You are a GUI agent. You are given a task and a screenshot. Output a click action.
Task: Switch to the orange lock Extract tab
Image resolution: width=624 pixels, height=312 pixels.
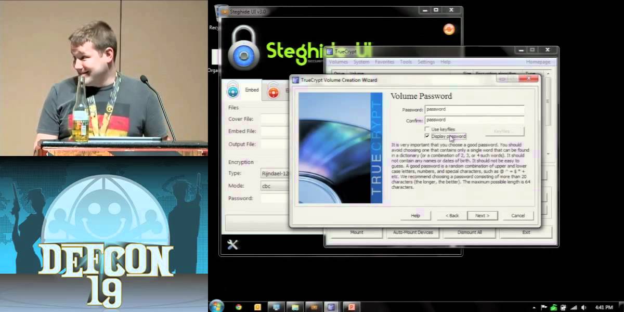click(273, 91)
